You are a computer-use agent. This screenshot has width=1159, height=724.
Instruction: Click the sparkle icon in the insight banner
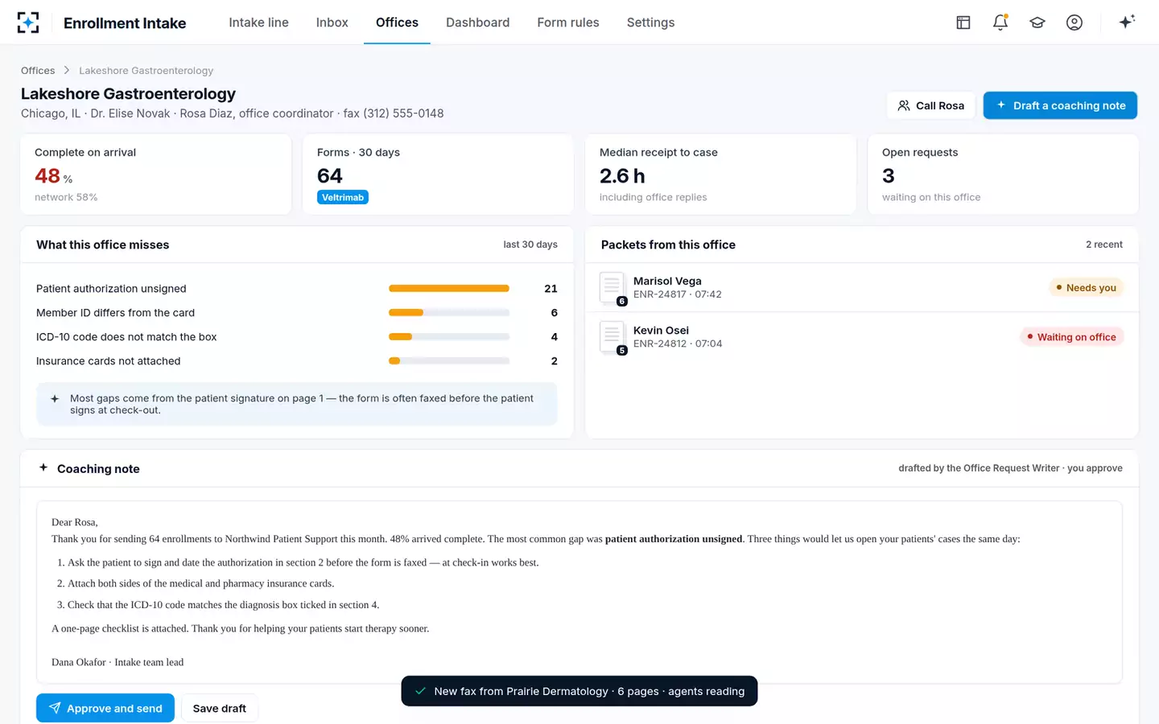55,399
